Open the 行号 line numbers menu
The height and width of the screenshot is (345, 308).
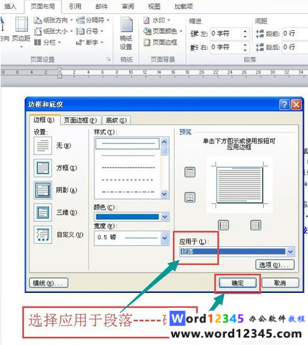(89, 31)
